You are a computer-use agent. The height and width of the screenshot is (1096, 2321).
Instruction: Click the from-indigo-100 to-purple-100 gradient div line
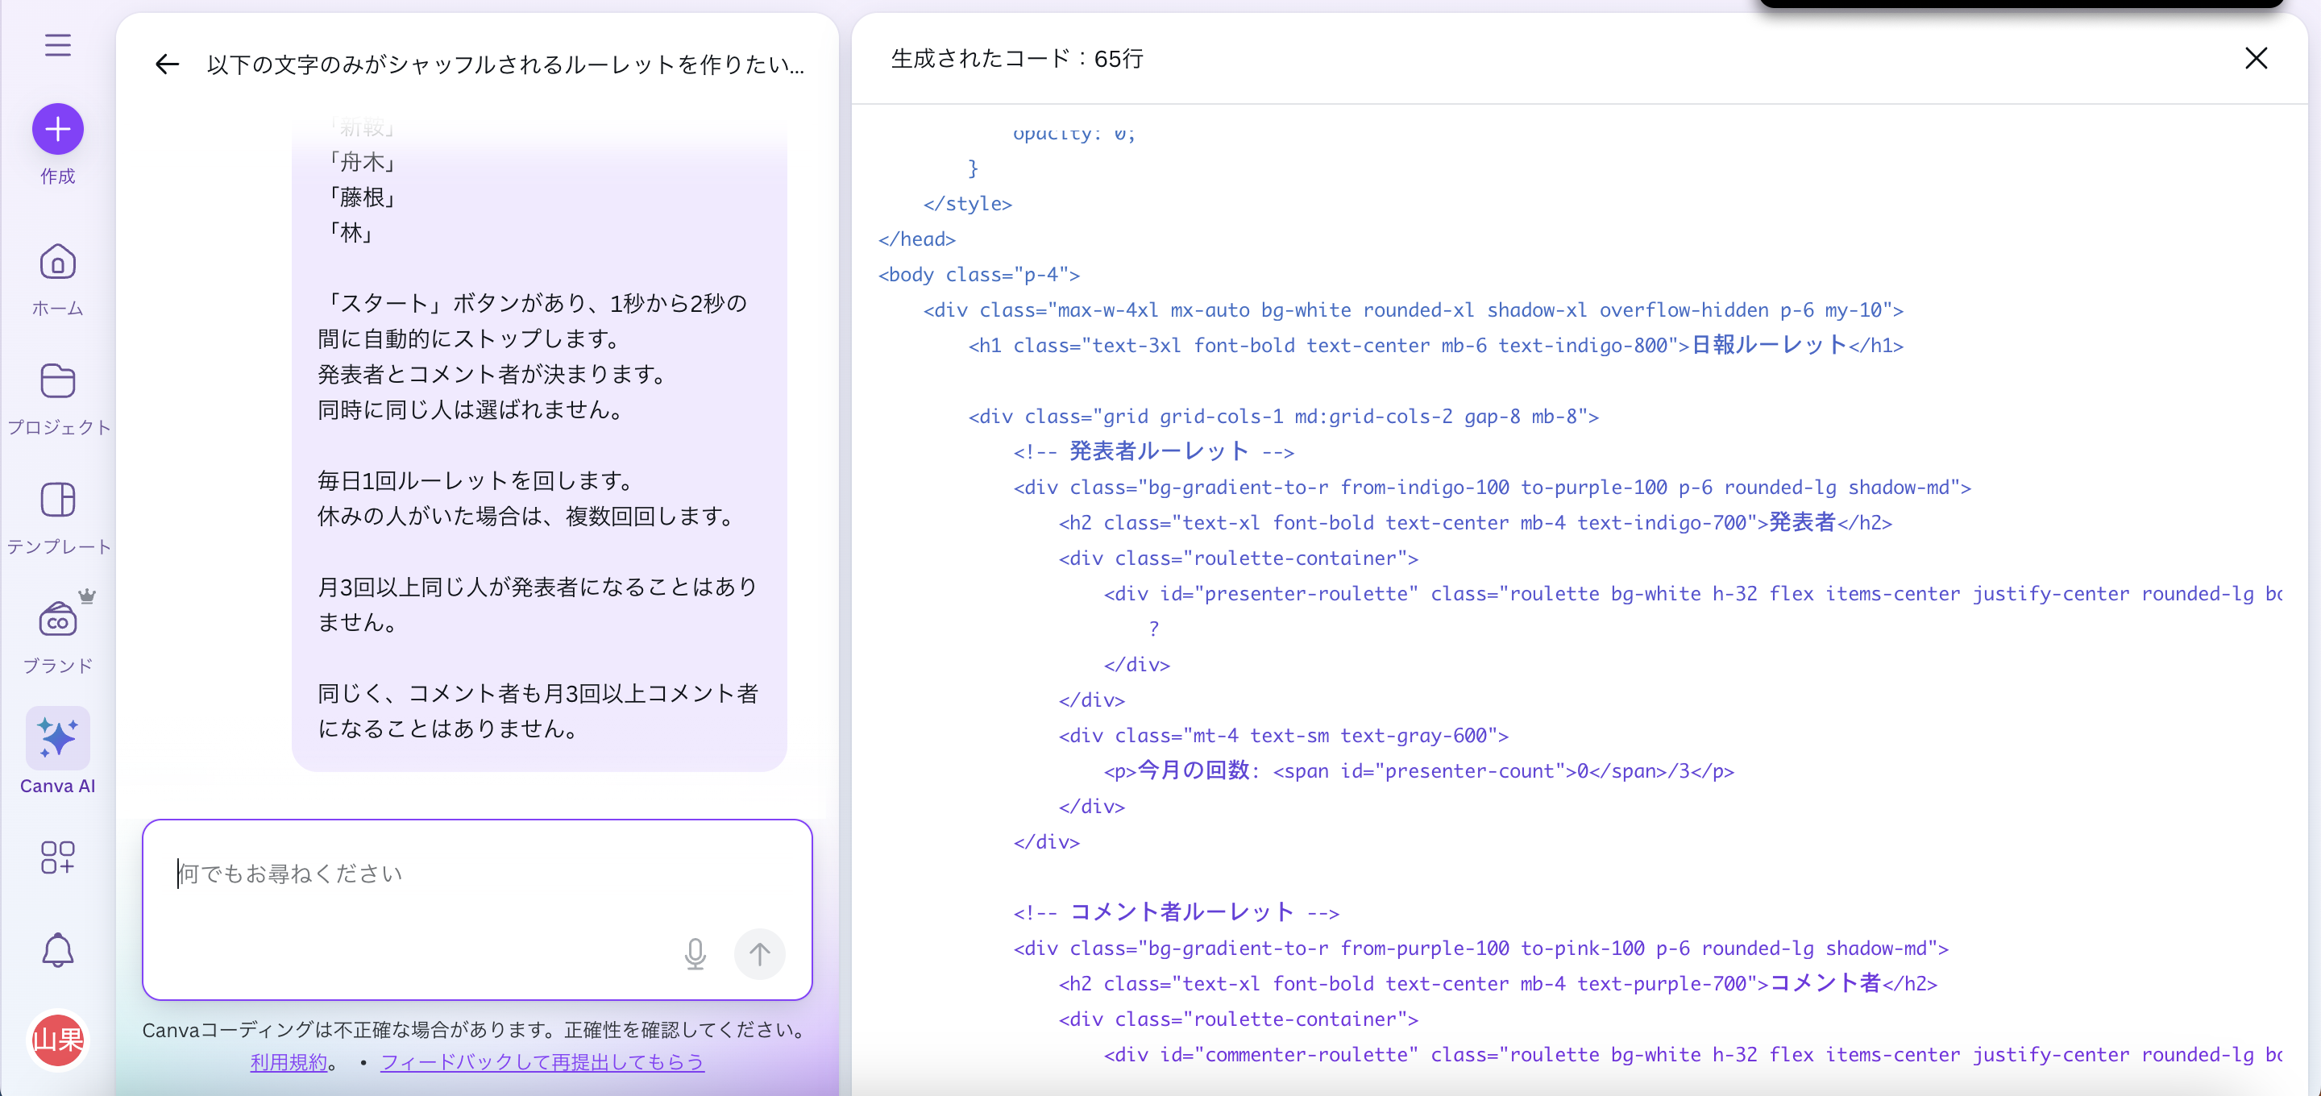click(1492, 487)
